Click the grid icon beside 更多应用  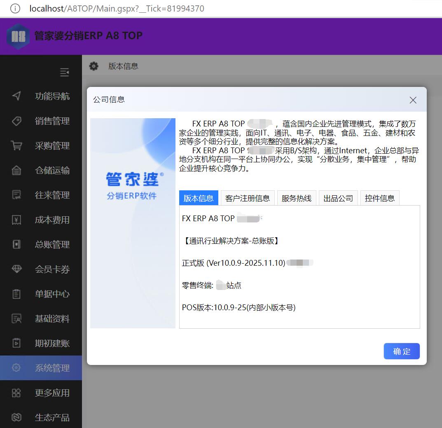(x=16, y=393)
